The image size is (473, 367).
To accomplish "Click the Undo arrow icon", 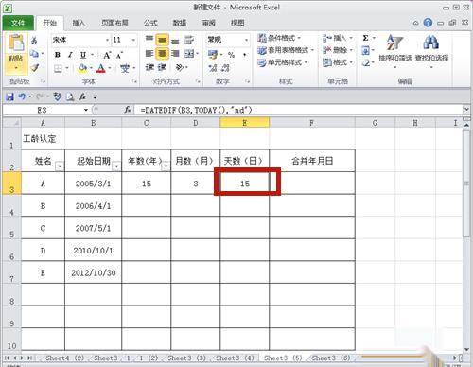I will click(21, 96).
